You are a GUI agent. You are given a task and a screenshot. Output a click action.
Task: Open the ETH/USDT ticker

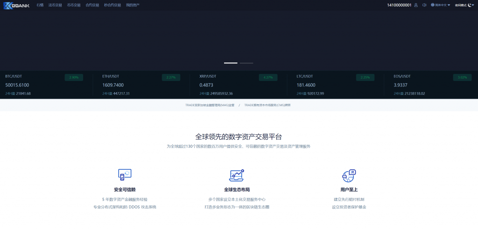111,76
